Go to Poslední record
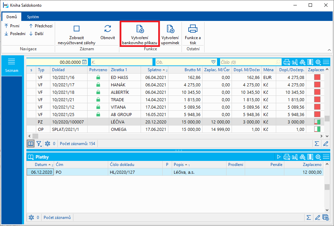Viewport: 334px width, 226px height. coord(15,33)
